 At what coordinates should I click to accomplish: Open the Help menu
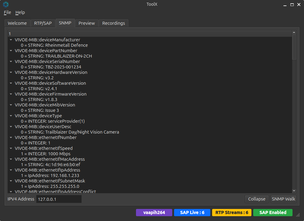tap(20, 12)
